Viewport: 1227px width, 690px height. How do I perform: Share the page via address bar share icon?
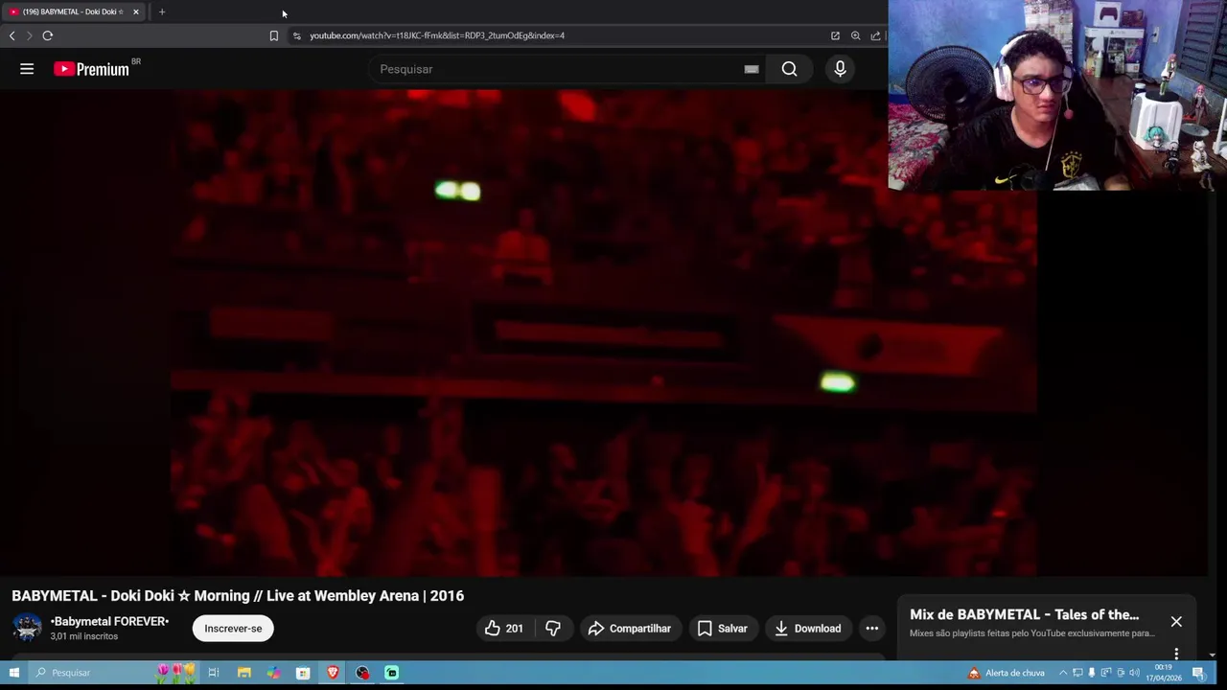click(875, 35)
